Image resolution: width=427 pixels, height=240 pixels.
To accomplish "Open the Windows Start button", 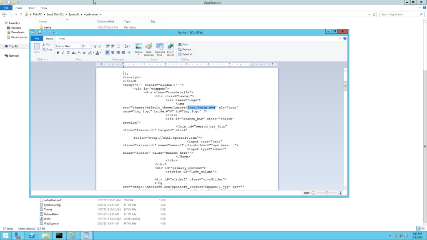I will [5, 236].
